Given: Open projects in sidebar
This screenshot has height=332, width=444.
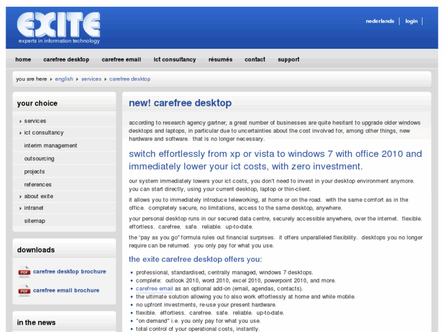Looking at the screenshot, I should (34, 172).
